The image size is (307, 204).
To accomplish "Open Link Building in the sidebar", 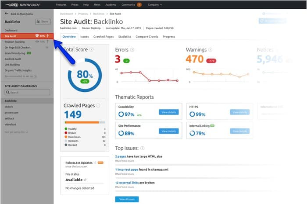I will (x=12, y=65).
